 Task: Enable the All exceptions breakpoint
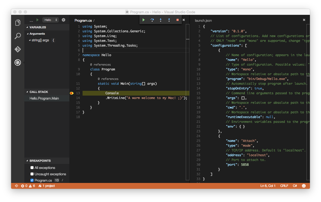coord(32,168)
